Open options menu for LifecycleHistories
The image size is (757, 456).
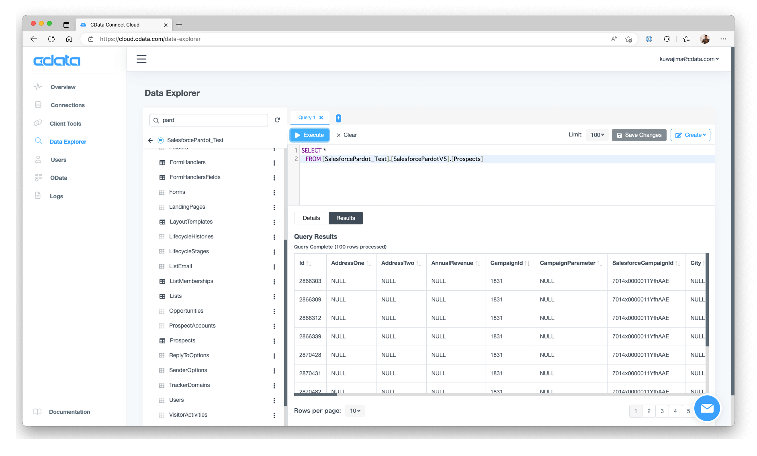pyautogui.click(x=274, y=237)
